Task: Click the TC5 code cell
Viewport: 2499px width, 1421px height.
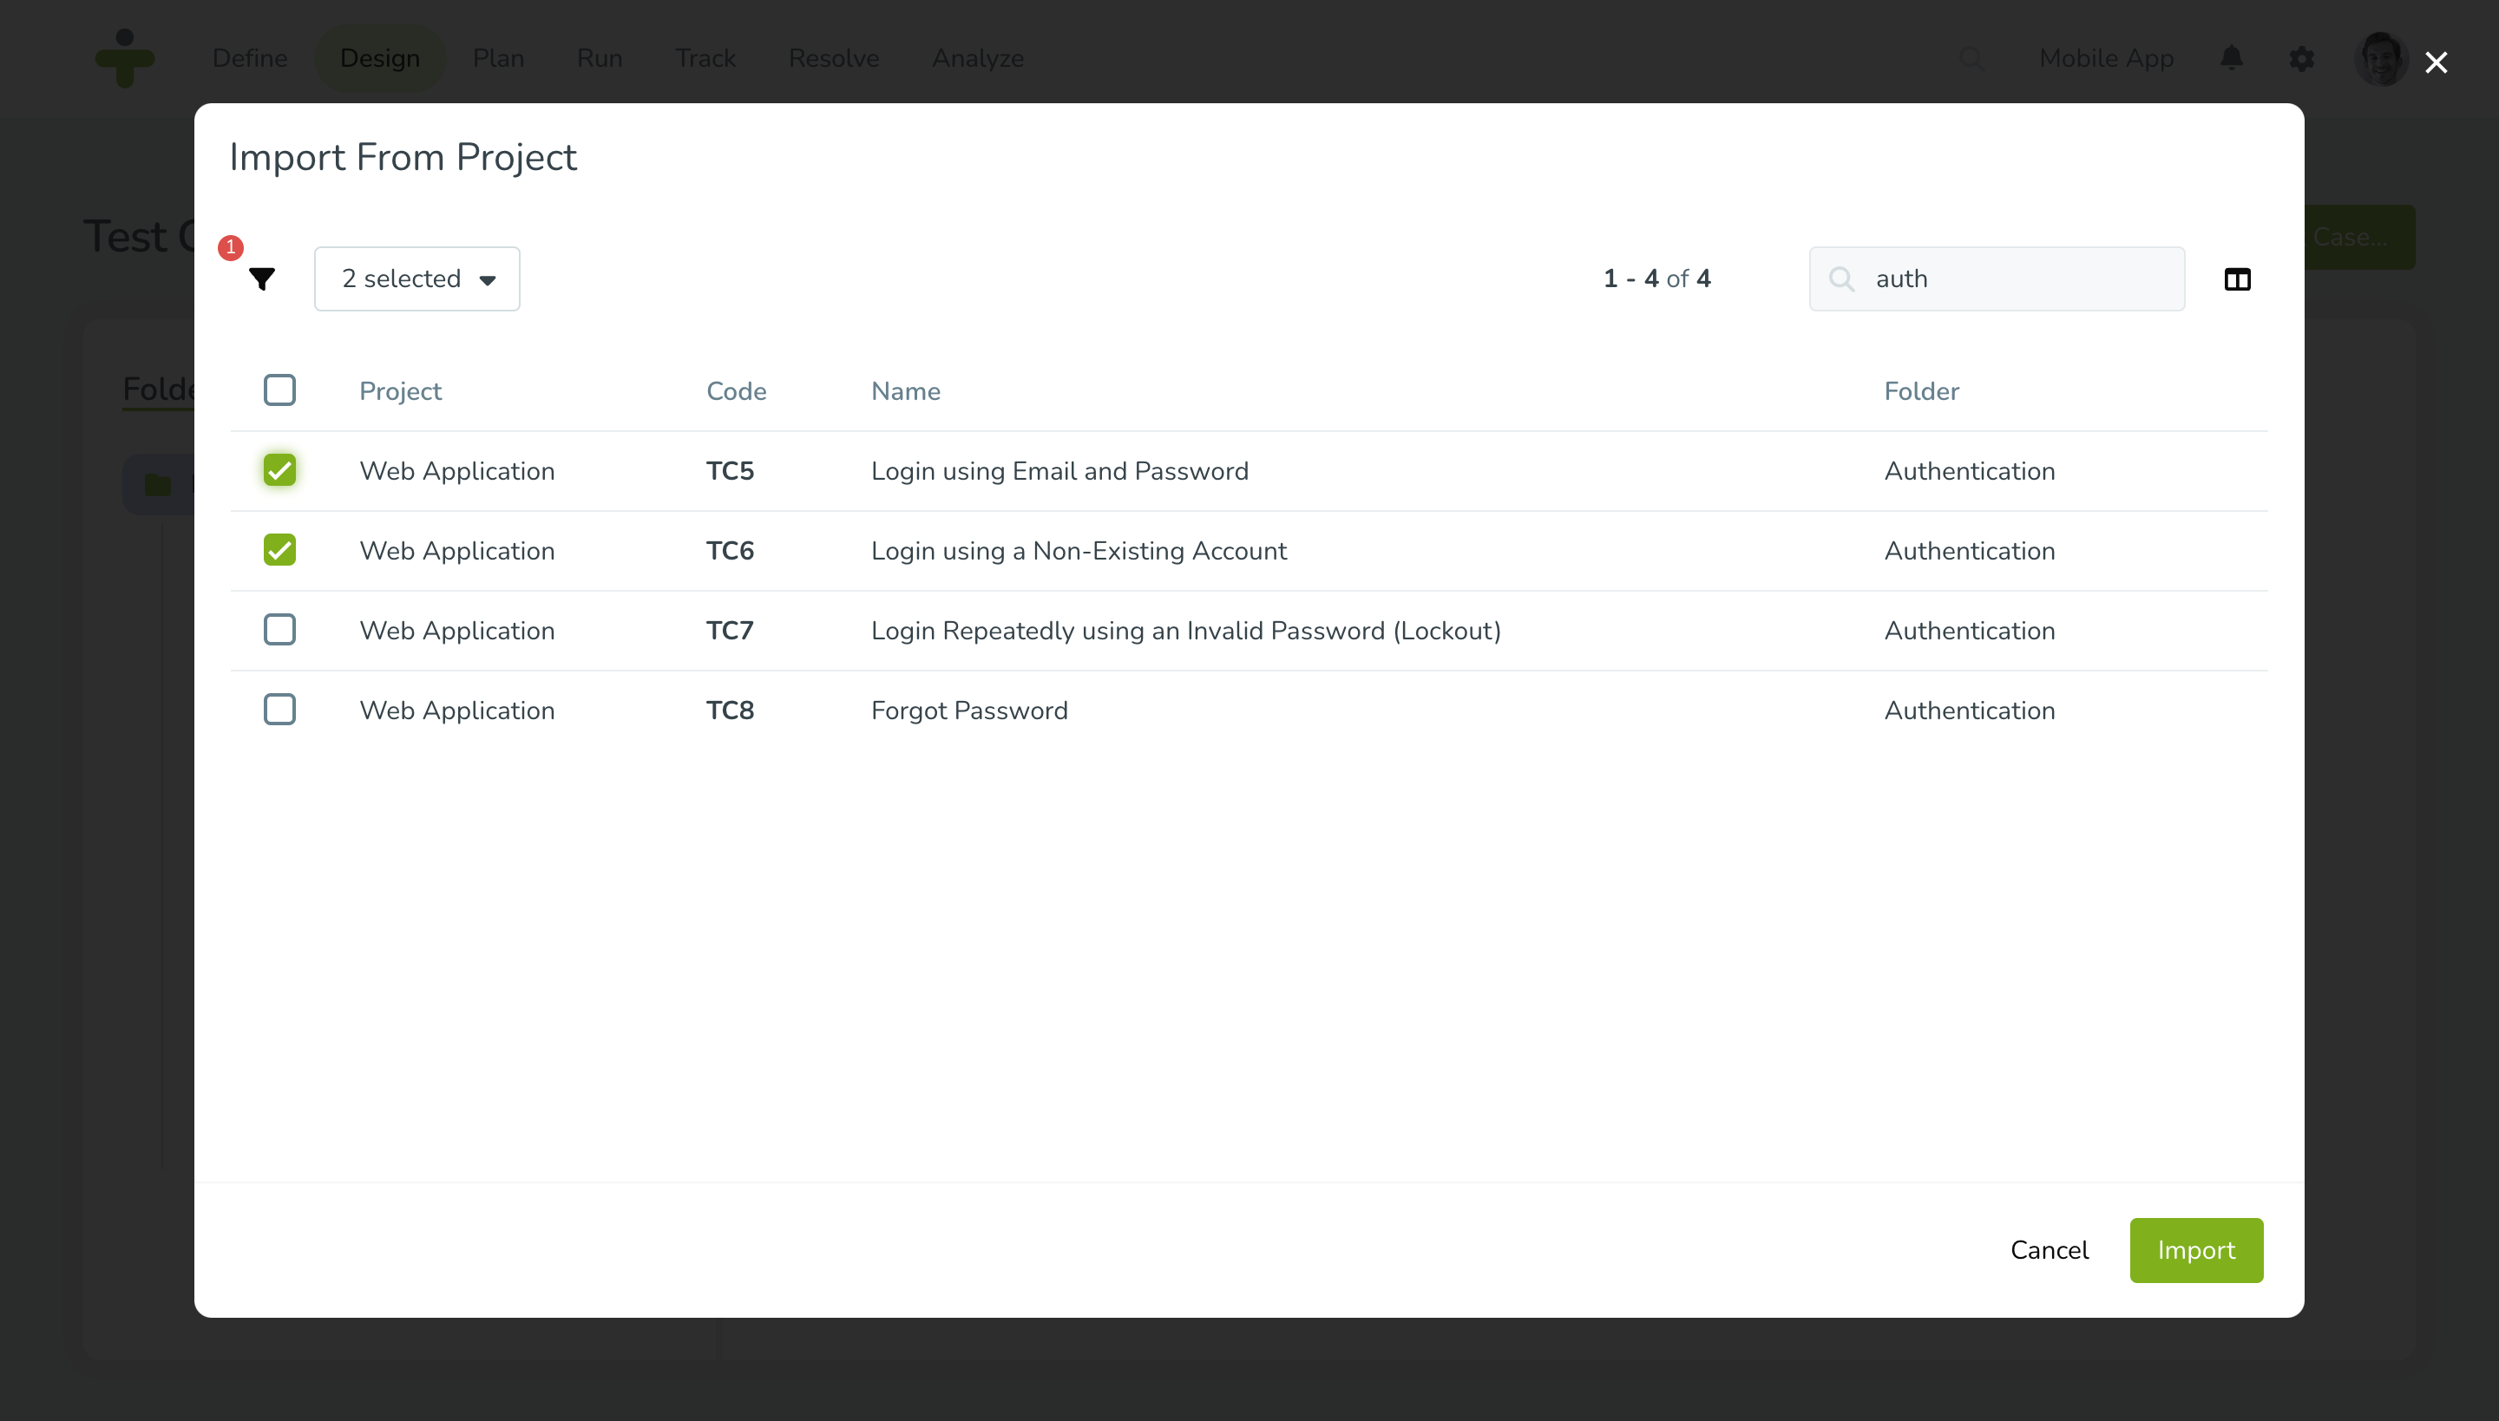Action: 731,471
